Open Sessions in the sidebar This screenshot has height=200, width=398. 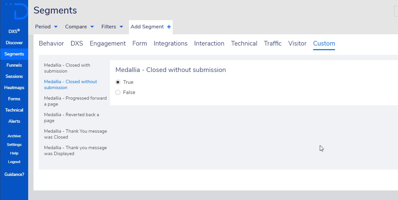click(14, 76)
